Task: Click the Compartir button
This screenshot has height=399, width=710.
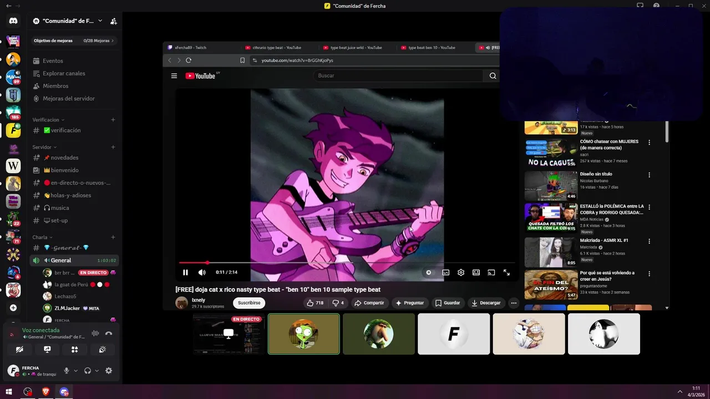Action: point(369,303)
